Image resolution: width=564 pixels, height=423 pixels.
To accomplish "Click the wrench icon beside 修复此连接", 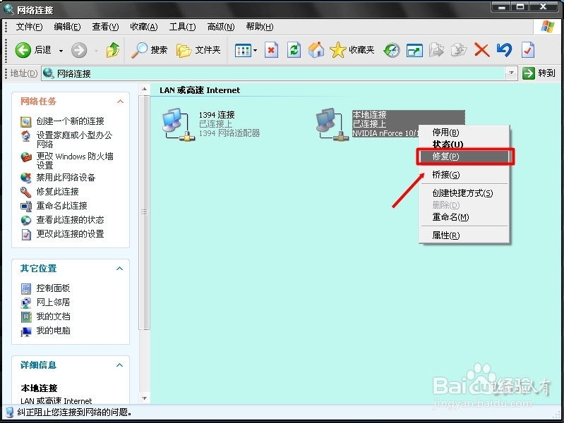I will 26,192.
